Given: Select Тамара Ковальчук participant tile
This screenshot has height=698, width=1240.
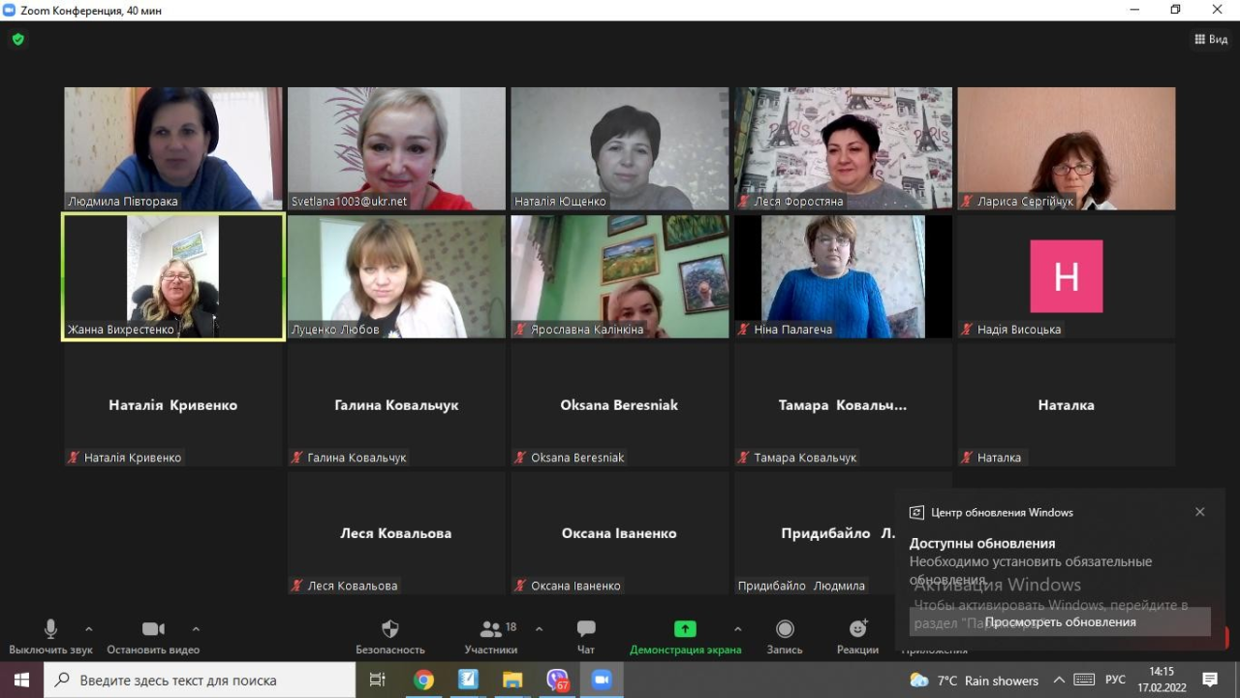Looking at the screenshot, I should point(843,404).
